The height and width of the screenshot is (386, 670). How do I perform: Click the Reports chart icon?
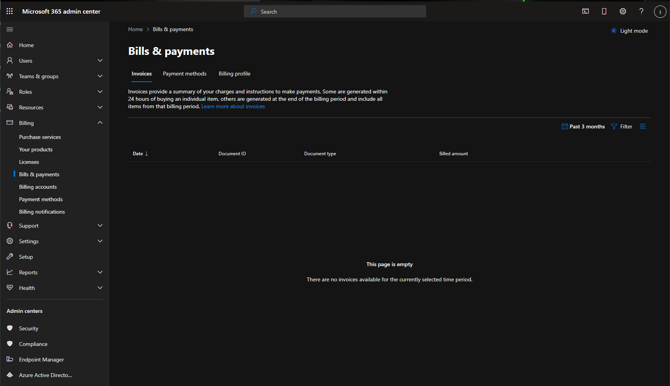tap(10, 272)
